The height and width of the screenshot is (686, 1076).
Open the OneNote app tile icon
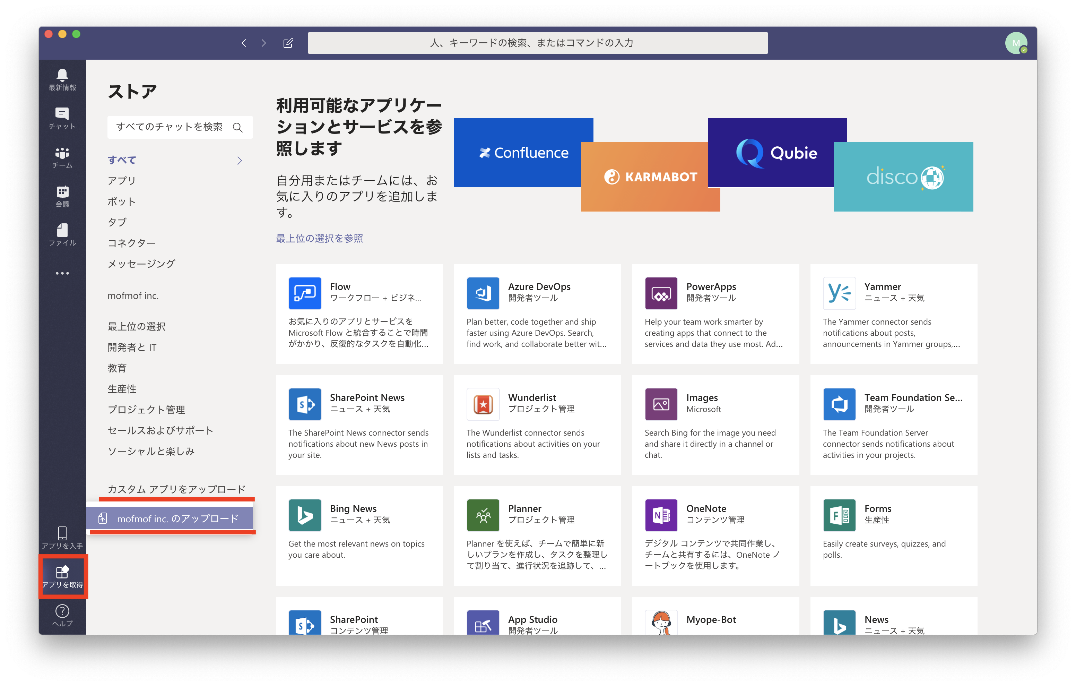tap(661, 515)
